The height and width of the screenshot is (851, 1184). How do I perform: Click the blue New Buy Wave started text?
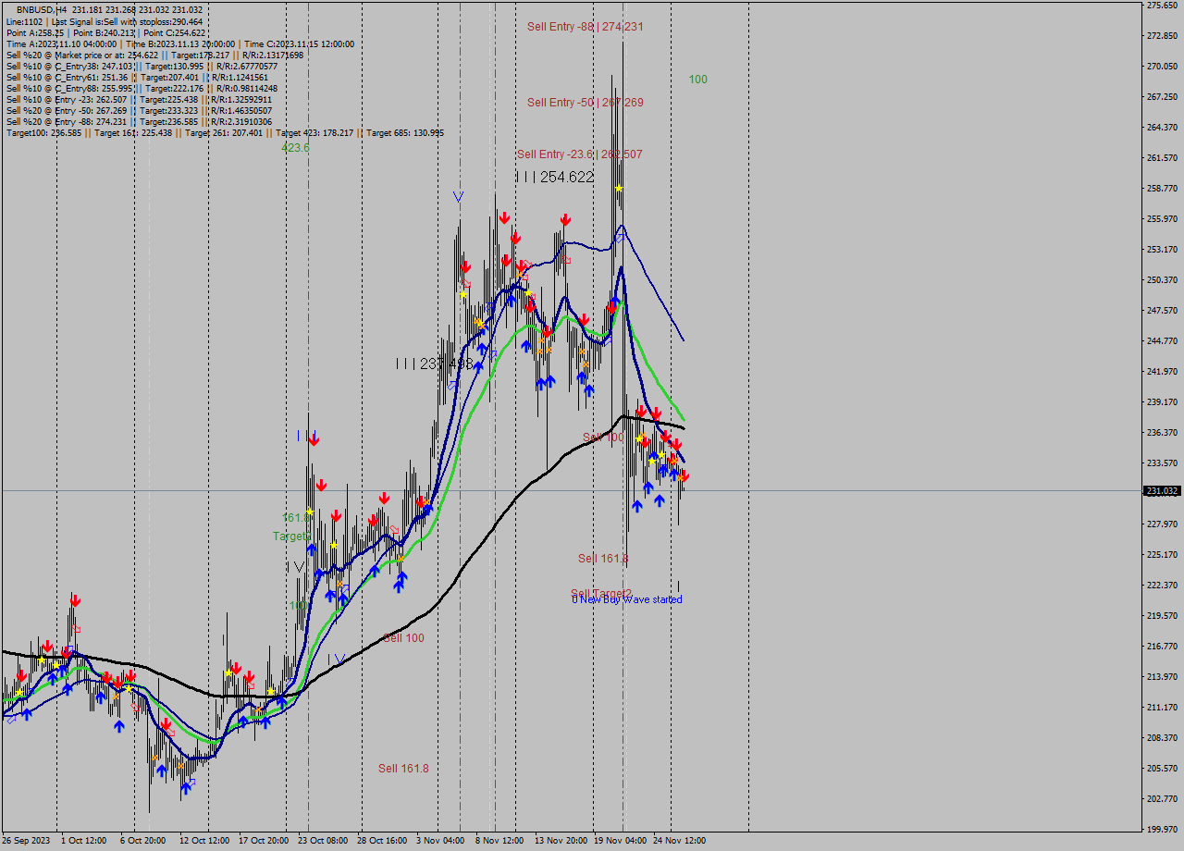pyautogui.click(x=625, y=599)
